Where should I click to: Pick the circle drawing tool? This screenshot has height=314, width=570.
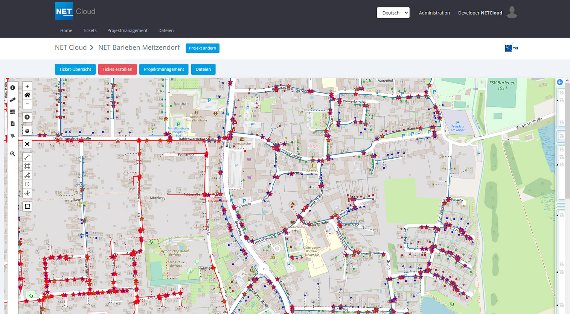pos(27,184)
